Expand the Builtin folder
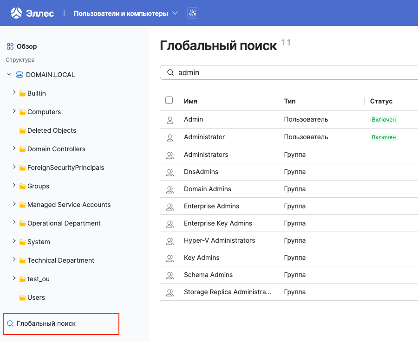Image resolution: width=418 pixels, height=342 pixels. [14, 92]
